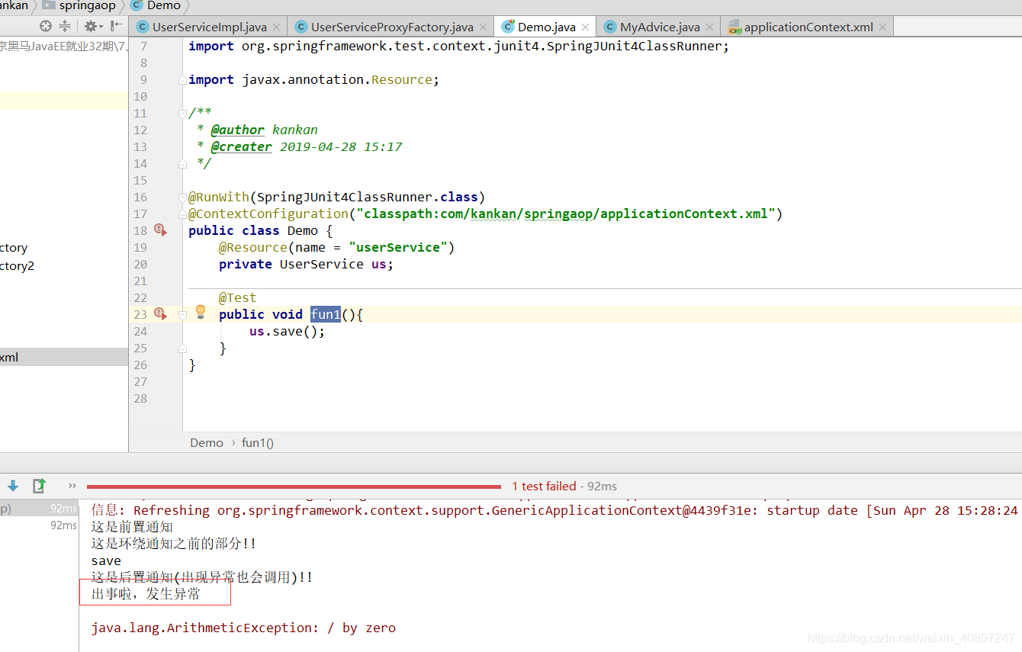Click the 'import javax.annotation.Resource;' line
The image size is (1022, 652).
[314, 79]
